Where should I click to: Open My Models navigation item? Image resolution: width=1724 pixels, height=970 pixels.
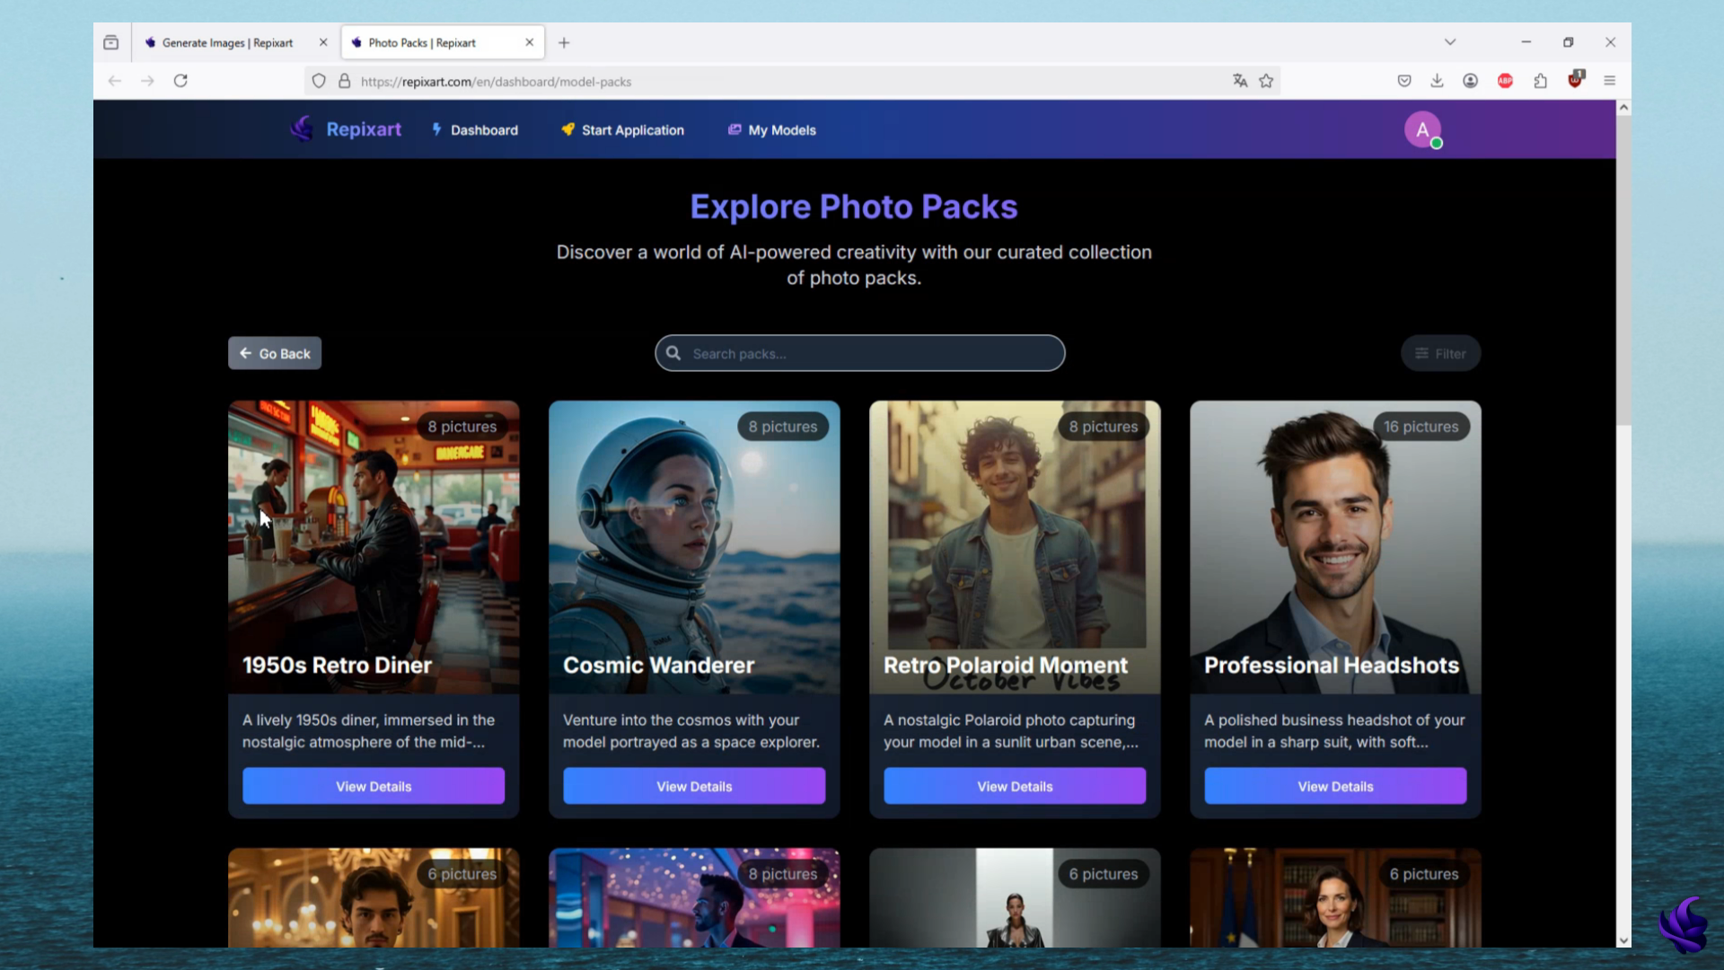(771, 130)
